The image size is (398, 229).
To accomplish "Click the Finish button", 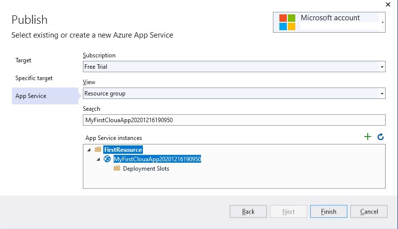I will [x=329, y=212].
